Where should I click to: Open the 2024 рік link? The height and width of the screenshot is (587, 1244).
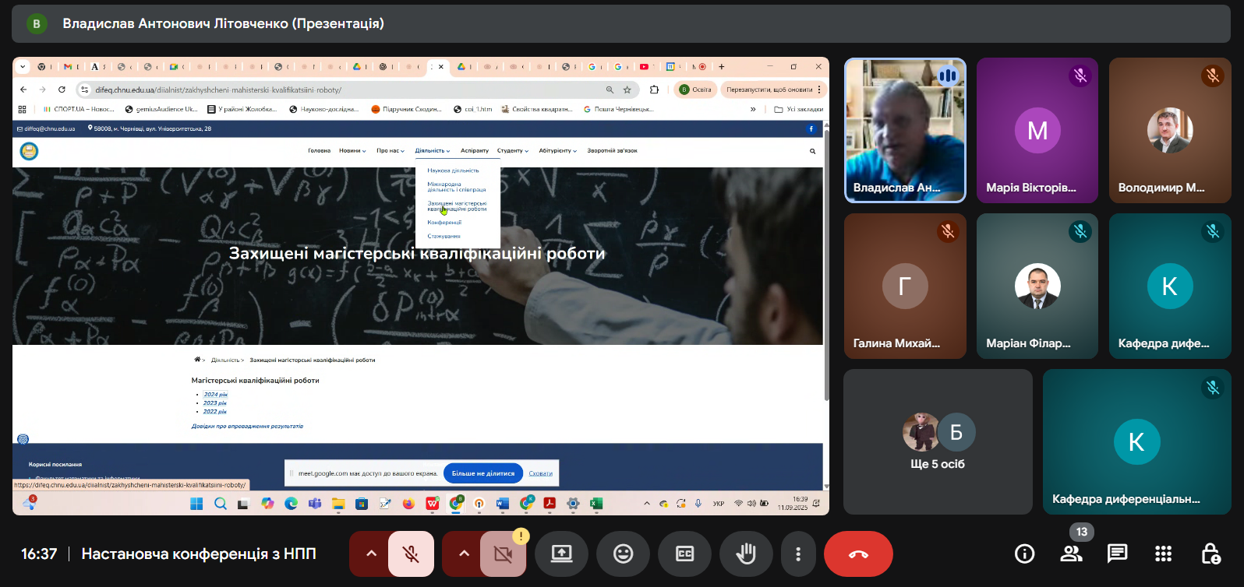point(215,395)
